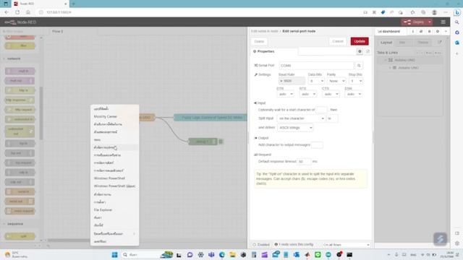Search for serial ports with magnifier icon
Viewport: 463px width, 260px height.
tap(359, 66)
